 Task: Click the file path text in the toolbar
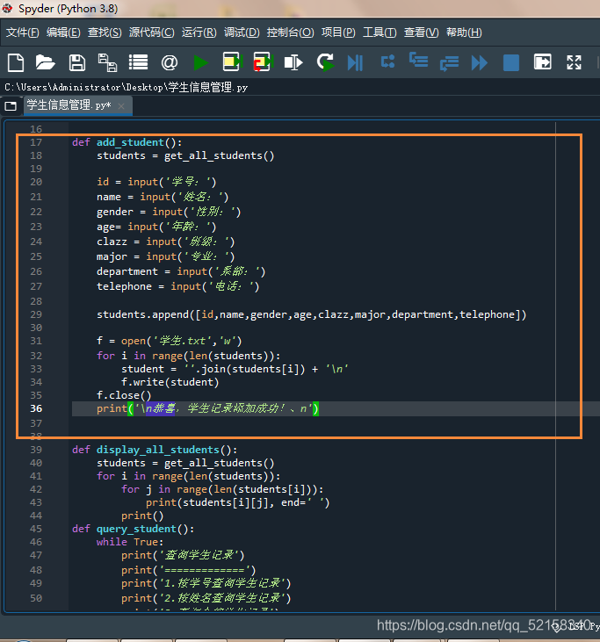pos(127,87)
